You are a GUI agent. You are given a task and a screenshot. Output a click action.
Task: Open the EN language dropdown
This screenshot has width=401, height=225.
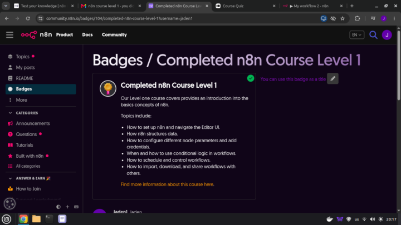pos(356,34)
